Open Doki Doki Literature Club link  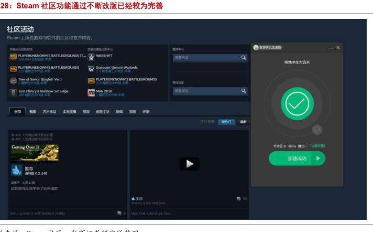[x=151, y=213]
